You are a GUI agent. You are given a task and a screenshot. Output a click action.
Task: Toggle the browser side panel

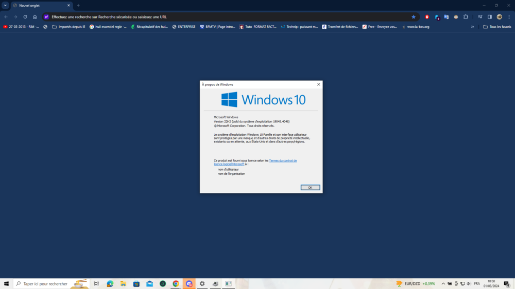pos(490,17)
